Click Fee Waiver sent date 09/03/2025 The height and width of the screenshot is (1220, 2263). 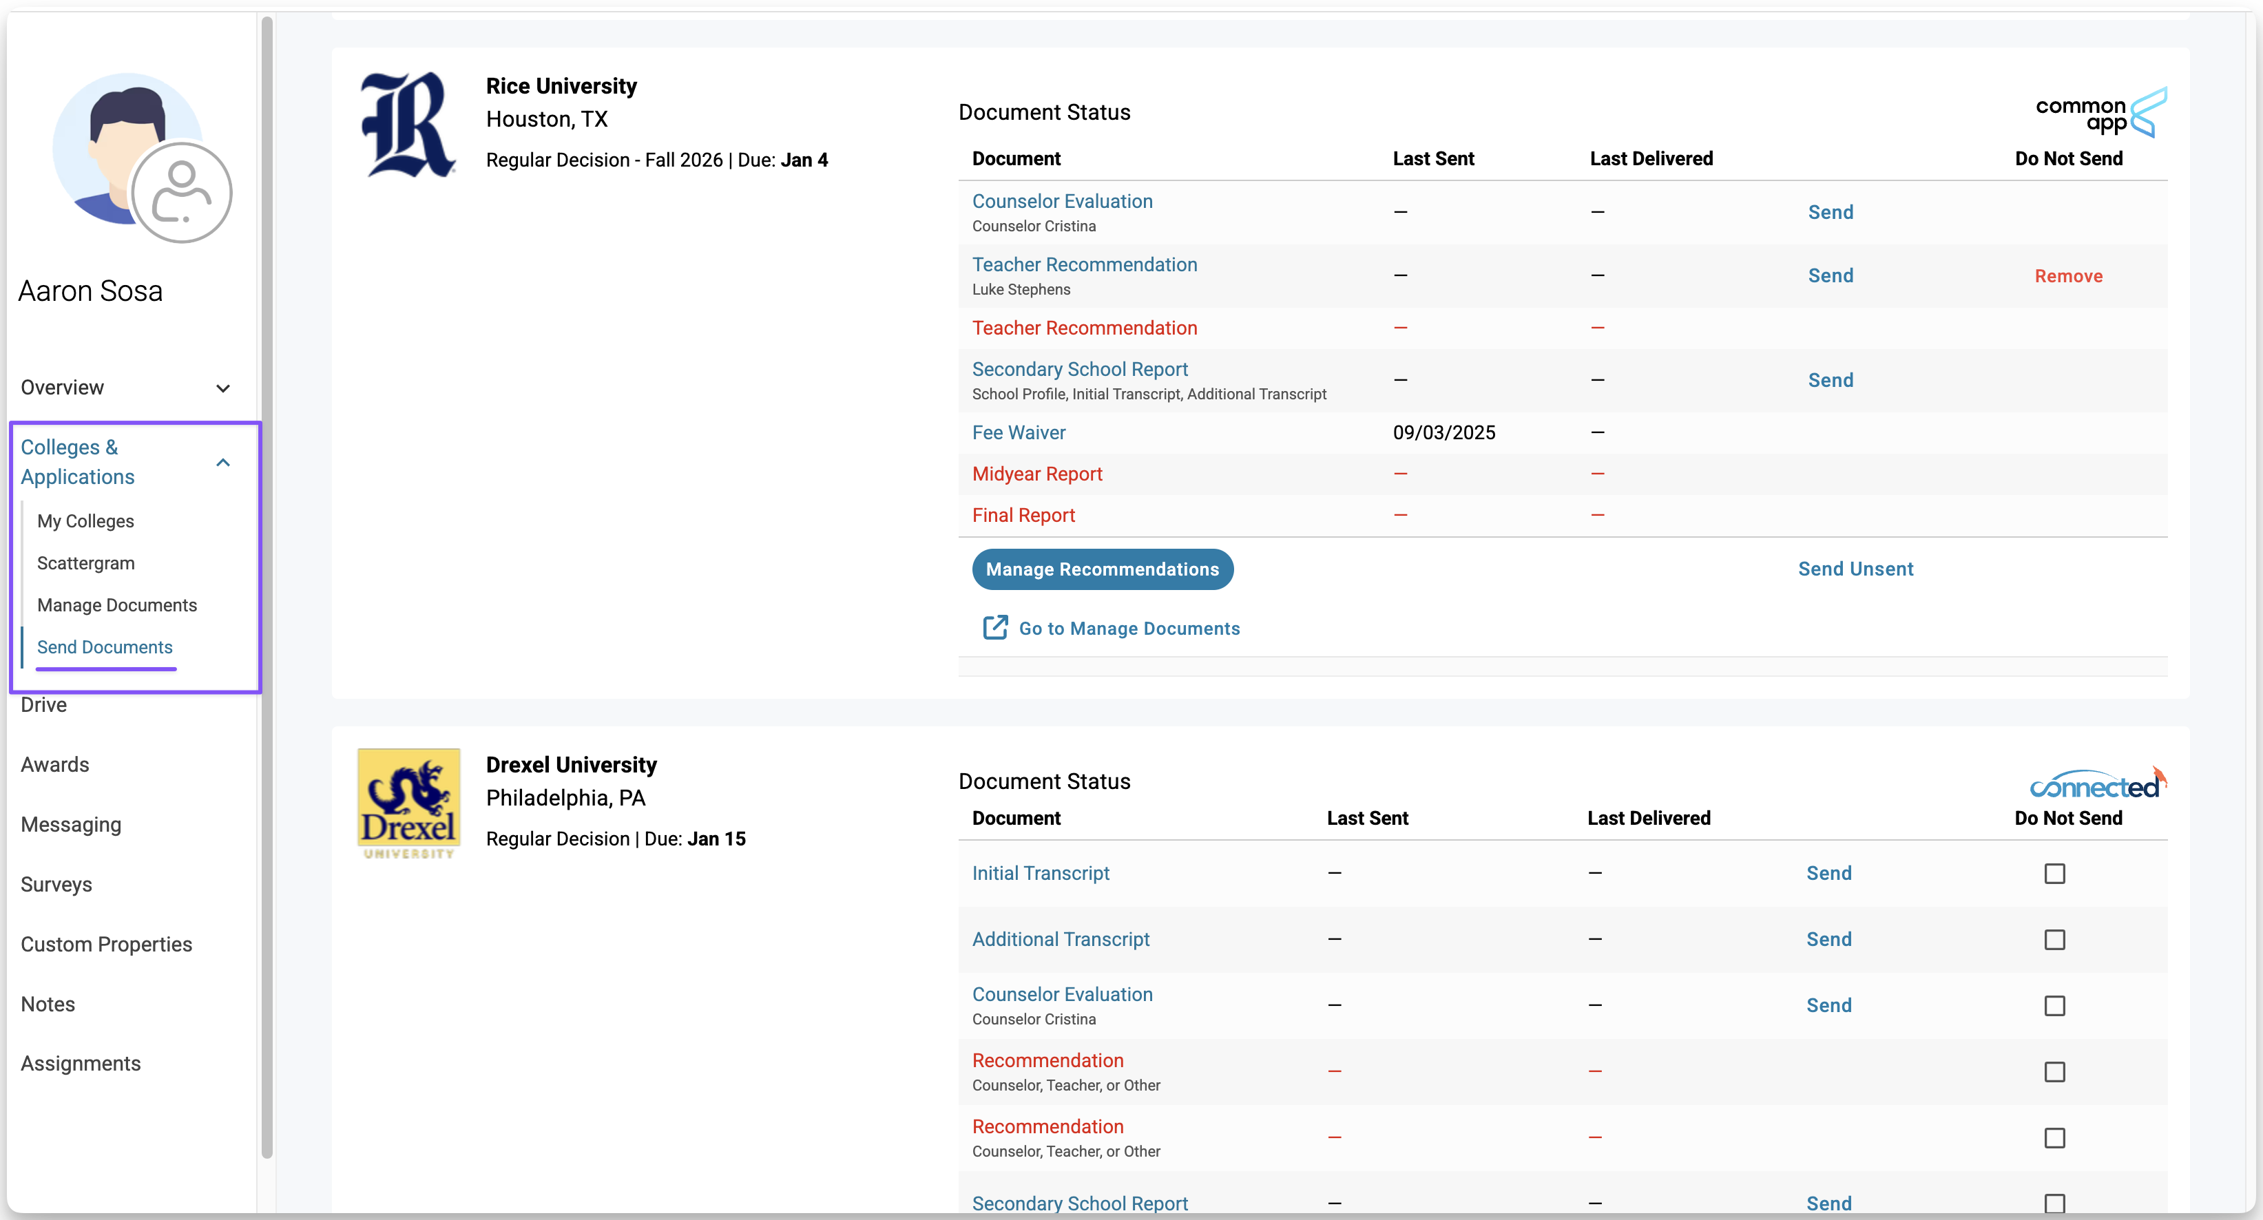1443,432
